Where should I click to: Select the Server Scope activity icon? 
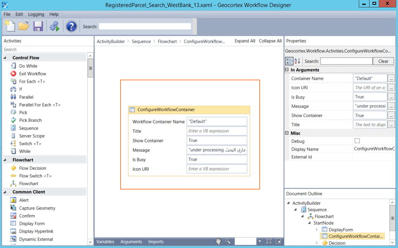(x=13, y=136)
